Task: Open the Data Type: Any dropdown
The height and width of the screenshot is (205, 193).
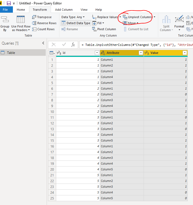Action: (73, 17)
